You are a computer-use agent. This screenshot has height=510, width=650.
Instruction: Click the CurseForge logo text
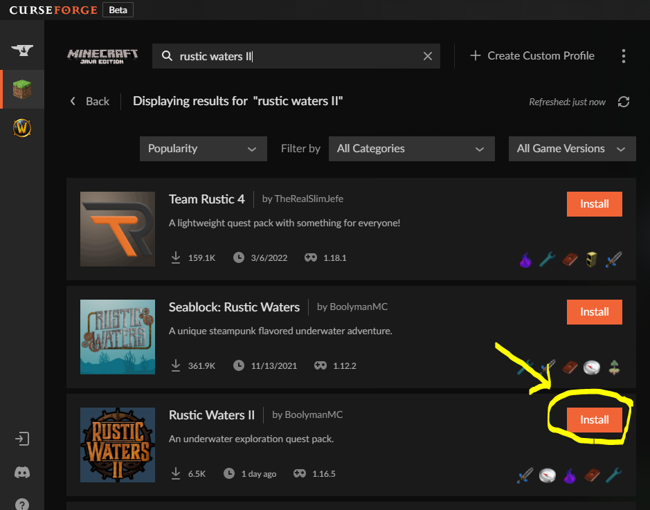(x=53, y=10)
